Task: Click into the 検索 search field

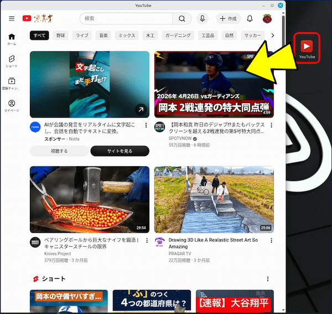Action: [127, 19]
